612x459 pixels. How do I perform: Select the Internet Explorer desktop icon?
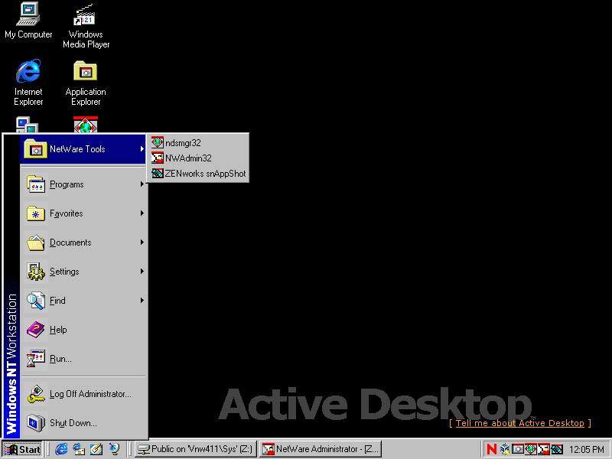click(x=28, y=83)
